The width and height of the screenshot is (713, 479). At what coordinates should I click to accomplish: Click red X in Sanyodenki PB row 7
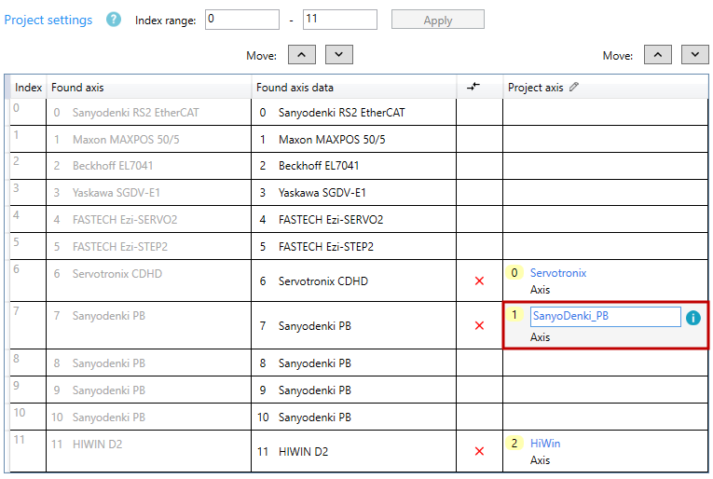click(x=479, y=325)
